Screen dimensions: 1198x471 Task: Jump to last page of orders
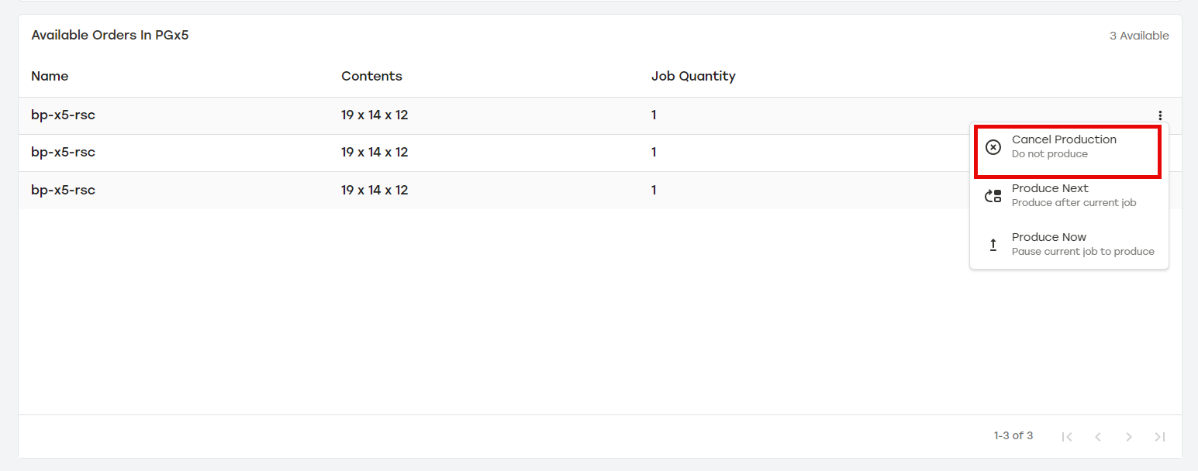[x=1160, y=437]
